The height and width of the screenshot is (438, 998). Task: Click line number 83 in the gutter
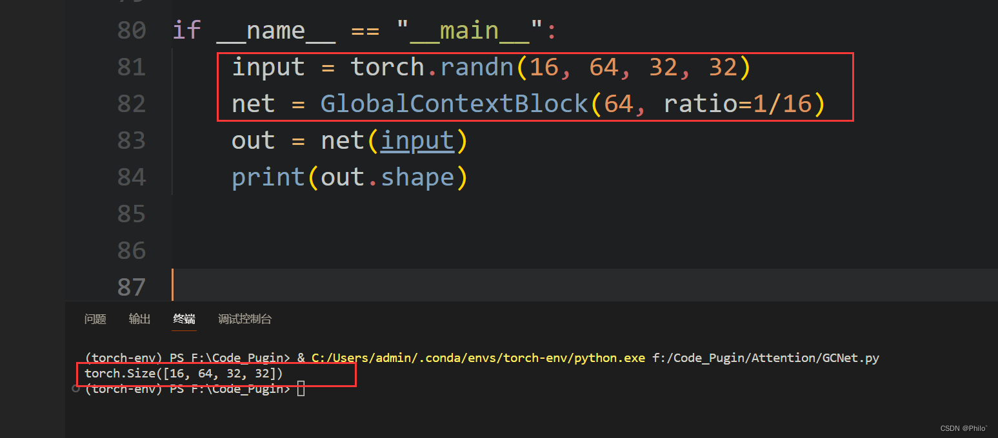coord(132,140)
